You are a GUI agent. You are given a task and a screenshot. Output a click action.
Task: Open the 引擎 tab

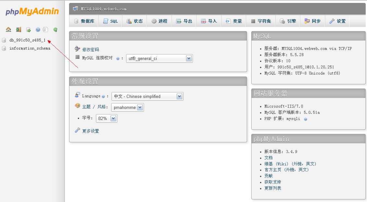(x=288, y=21)
